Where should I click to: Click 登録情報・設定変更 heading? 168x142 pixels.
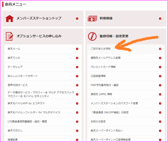114,36
